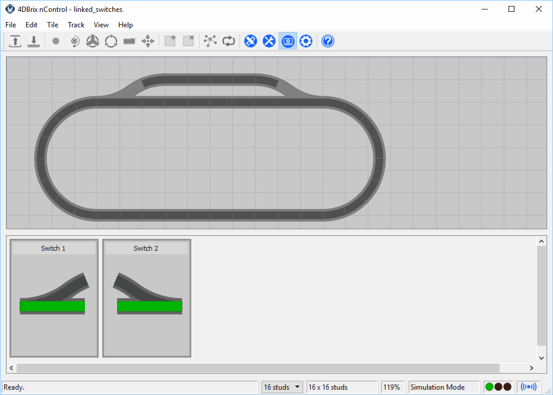The width and height of the screenshot is (553, 395).
Task: Open the File menu
Action: click(11, 25)
